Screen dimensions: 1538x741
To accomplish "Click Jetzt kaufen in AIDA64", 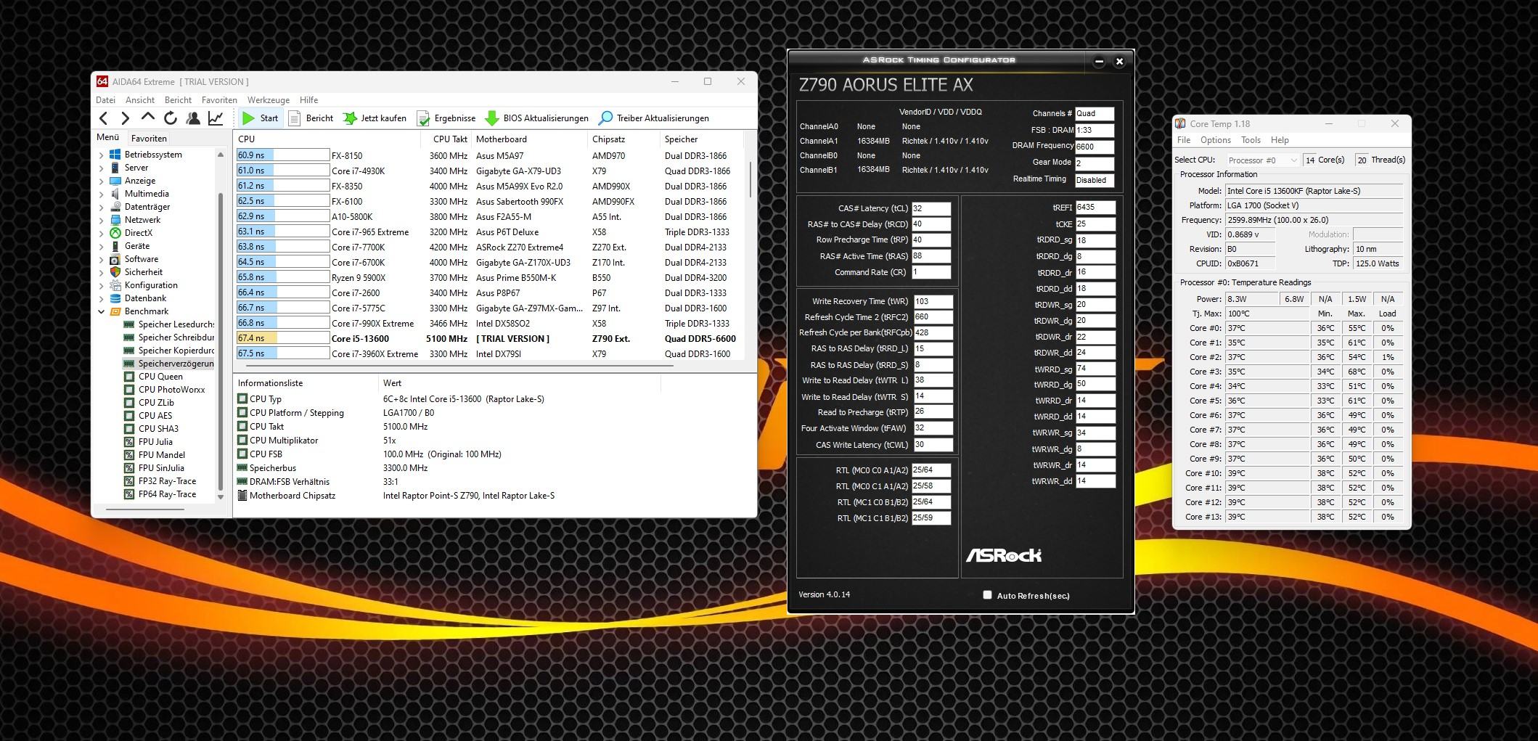I will pyautogui.click(x=375, y=118).
